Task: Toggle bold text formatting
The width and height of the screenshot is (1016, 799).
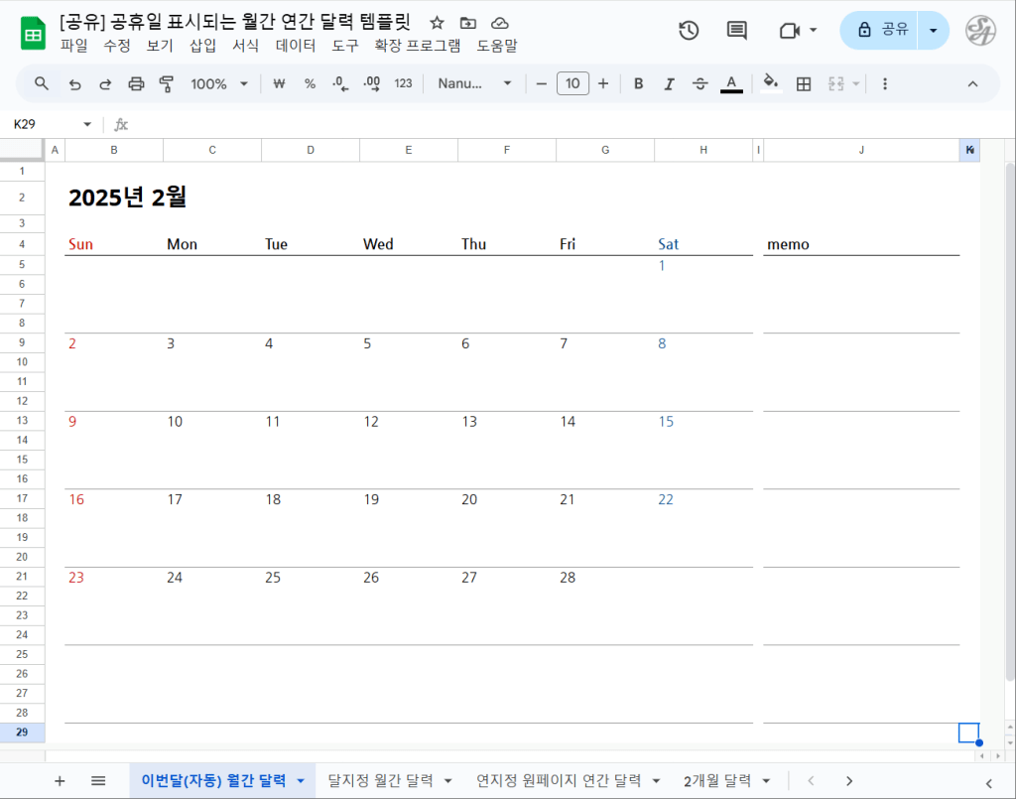Action: [x=639, y=84]
